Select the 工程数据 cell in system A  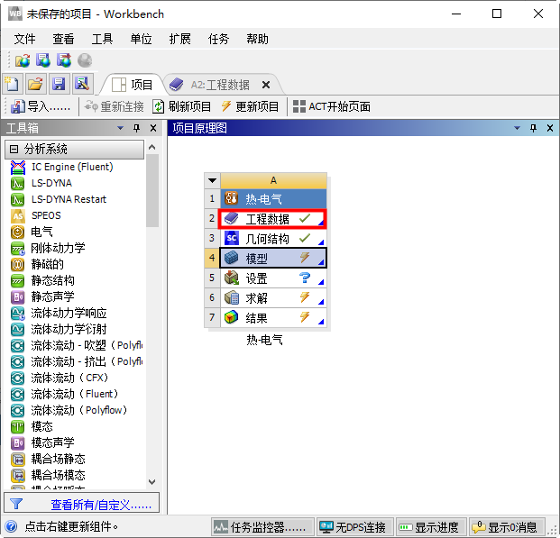coord(272,218)
